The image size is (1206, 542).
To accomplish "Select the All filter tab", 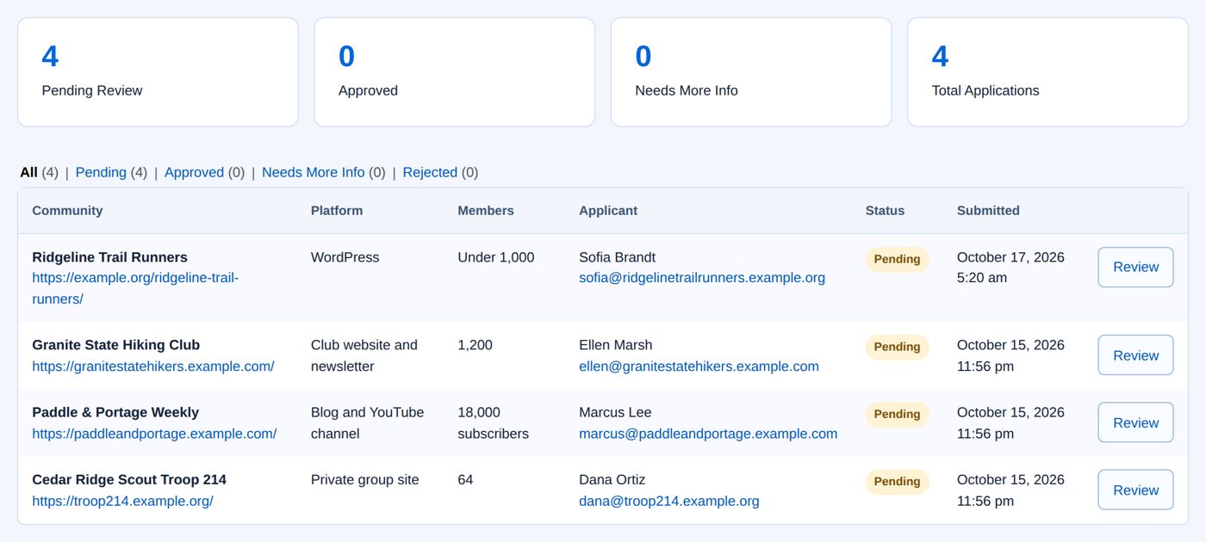I will click(x=28, y=172).
